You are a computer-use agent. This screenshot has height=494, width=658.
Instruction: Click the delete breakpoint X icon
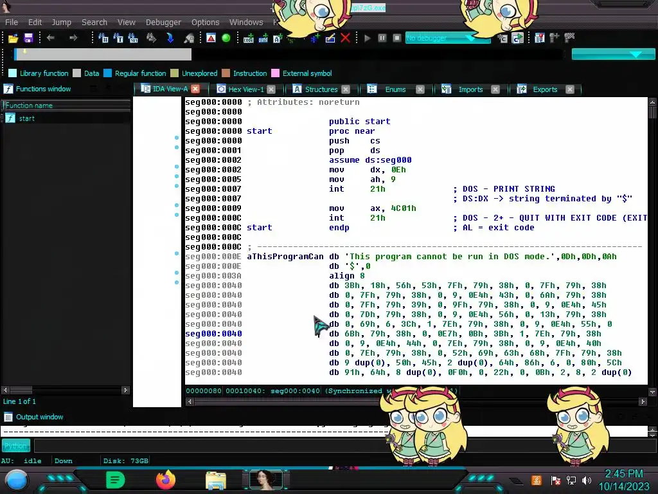pos(569,38)
